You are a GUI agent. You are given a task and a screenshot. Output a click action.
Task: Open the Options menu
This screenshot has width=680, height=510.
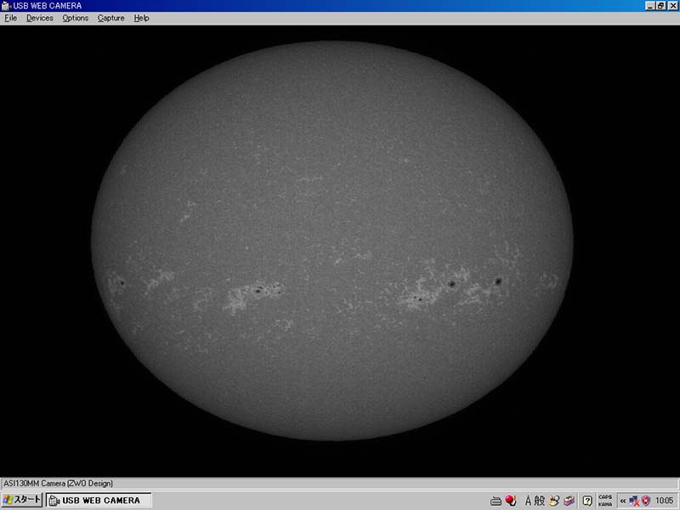coord(75,18)
